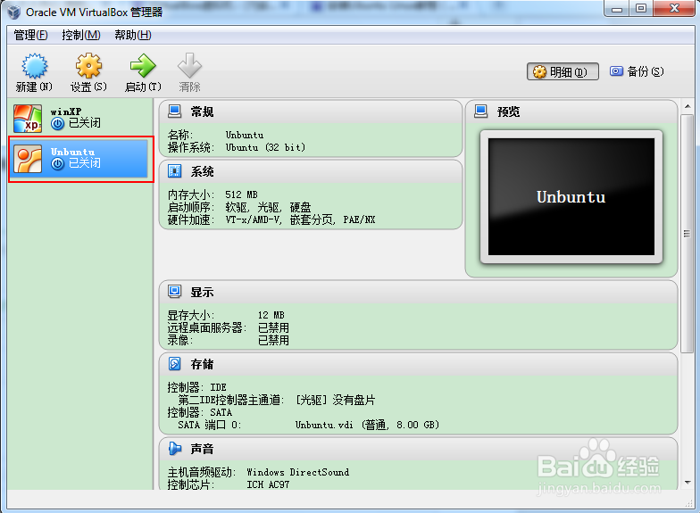Open the 声音 section header link

coord(202,449)
